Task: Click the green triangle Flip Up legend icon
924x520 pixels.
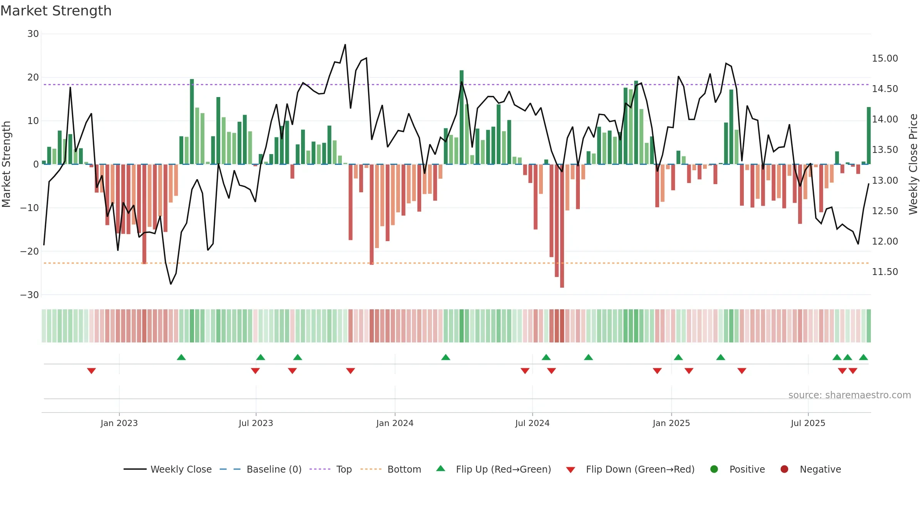Action: pyautogui.click(x=441, y=468)
